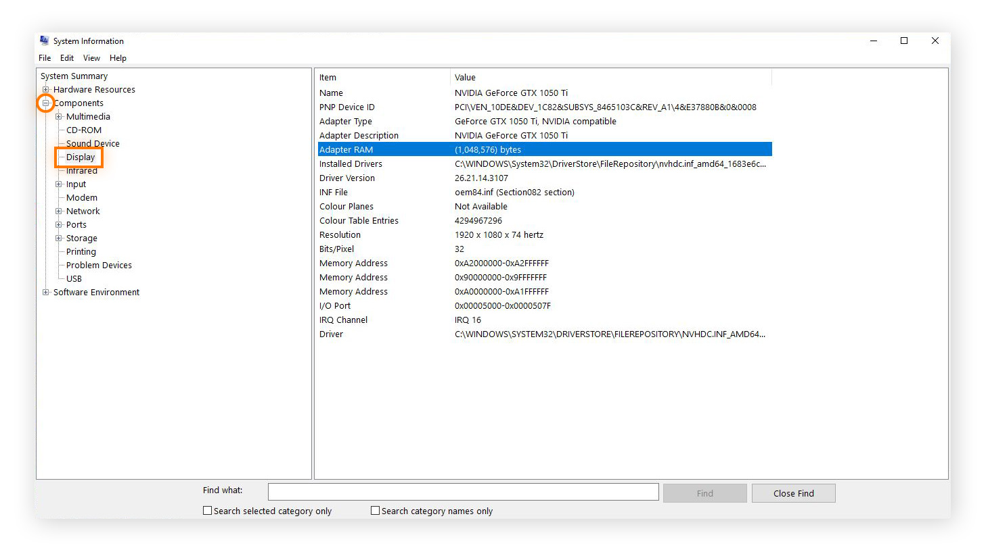988x556 pixels.
Task: Select the Printing category
Action: click(81, 252)
